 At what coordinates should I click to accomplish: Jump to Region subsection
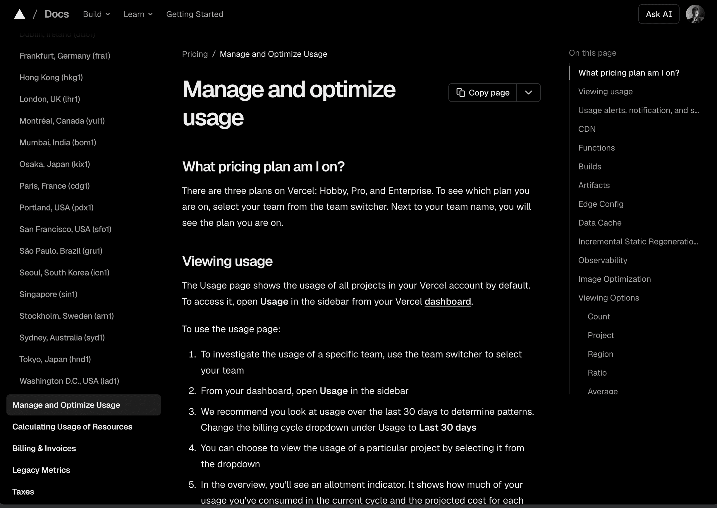pos(600,354)
